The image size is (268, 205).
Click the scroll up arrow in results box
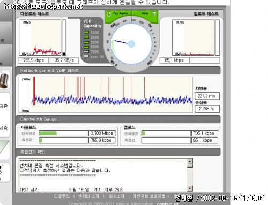[x=190, y=162]
